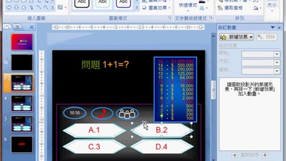
Task: Open the 快速樣式 quick styles gallery
Action: tap(188, 7)
